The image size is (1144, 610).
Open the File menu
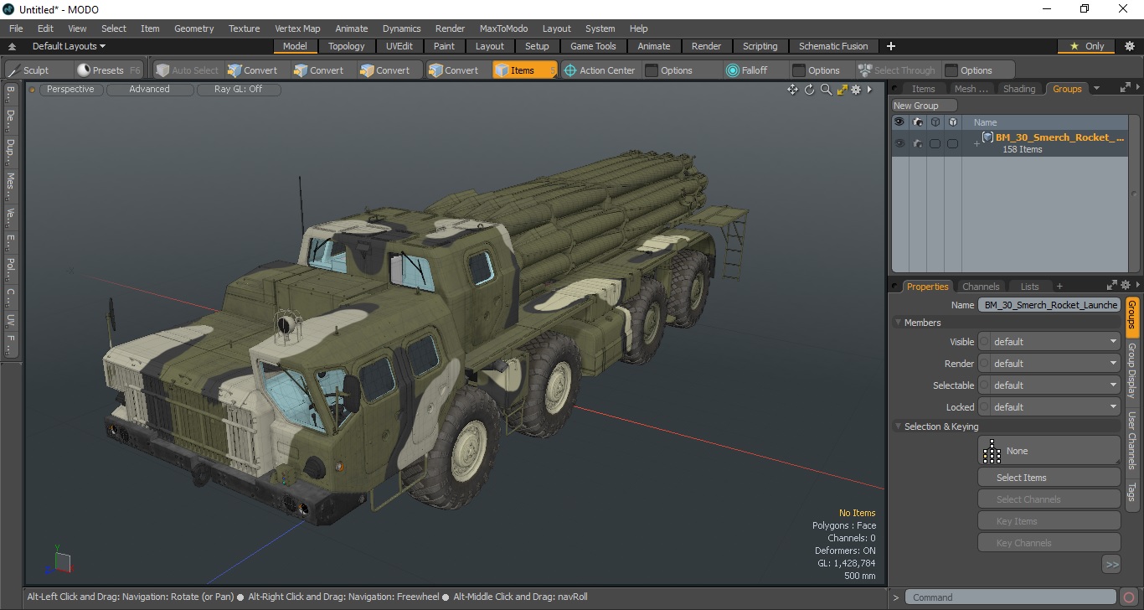point(16,28)
